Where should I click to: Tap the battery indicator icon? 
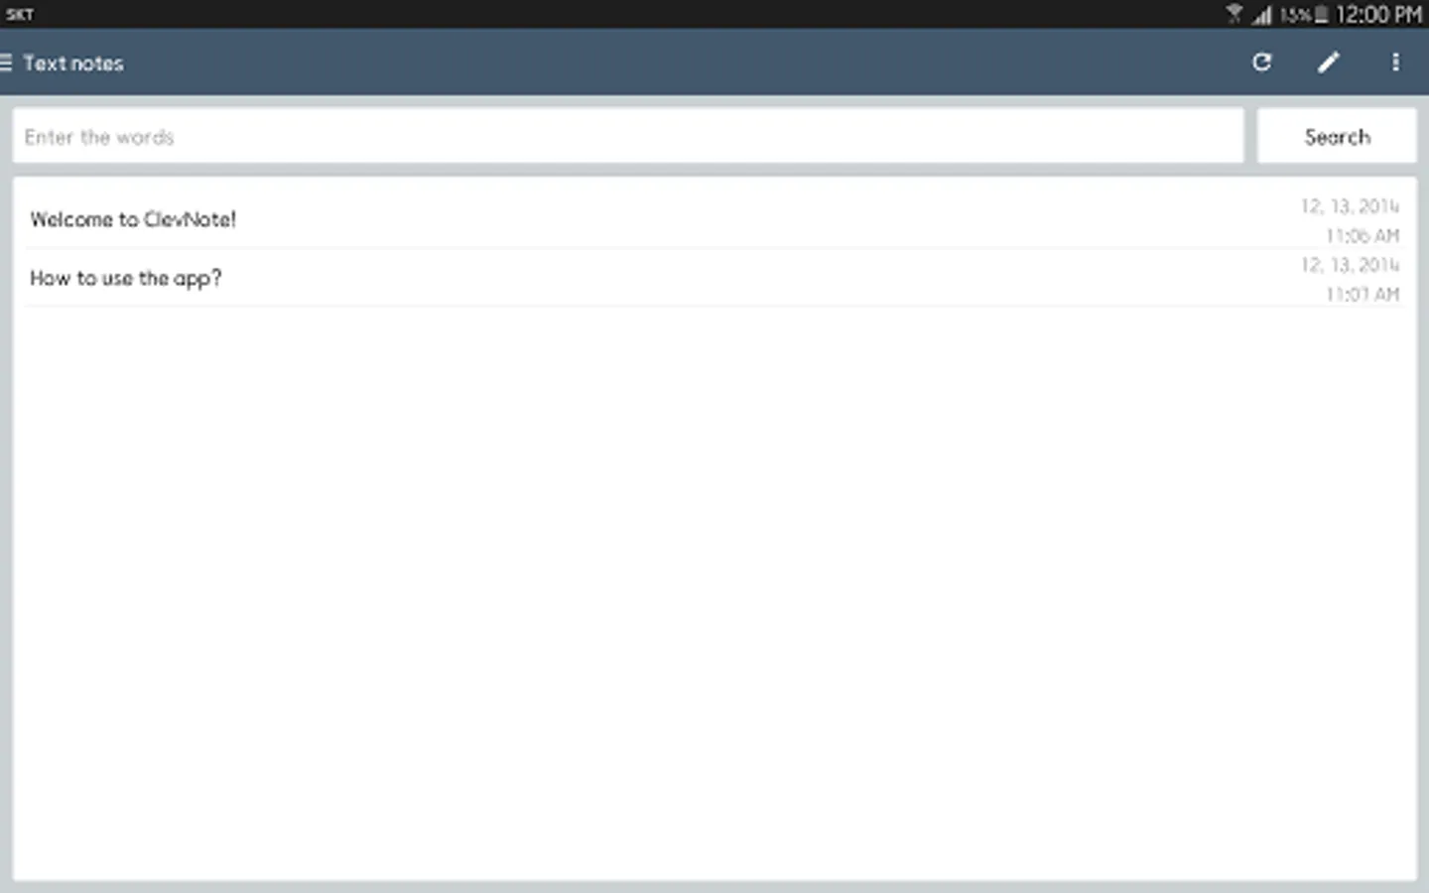click(1321, 14)
